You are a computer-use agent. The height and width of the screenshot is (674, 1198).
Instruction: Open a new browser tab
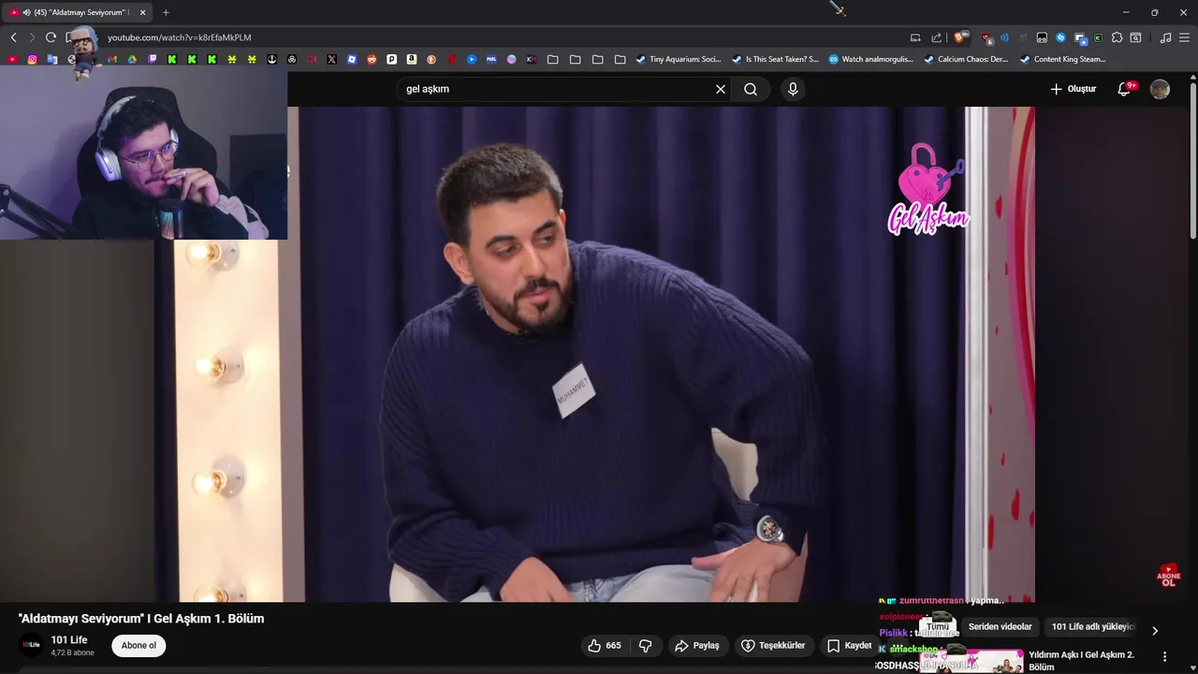[x=166, y=12]
